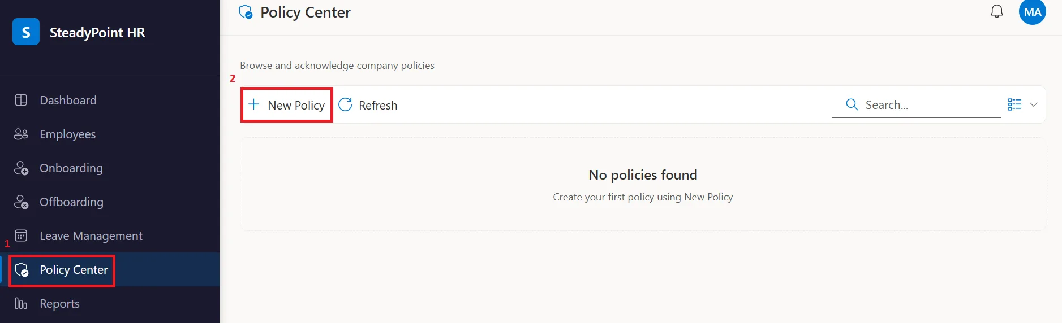Expand the view options chevron
Image resolution: width=1062 pixels, height=323 pixels.
[x=1034, y=104]
